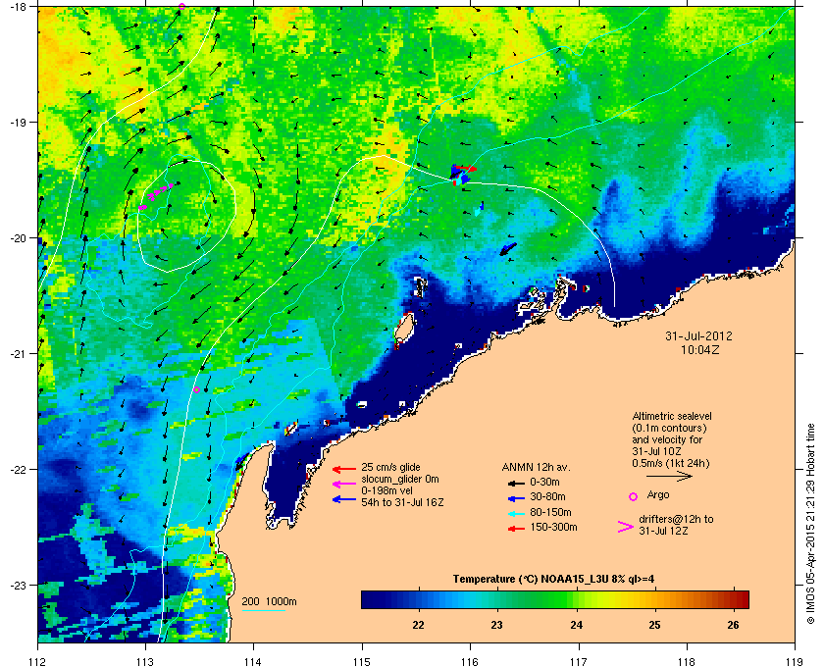Click the colorbar tick label 22
Screen dimensions: 824x667
(418, 625)
